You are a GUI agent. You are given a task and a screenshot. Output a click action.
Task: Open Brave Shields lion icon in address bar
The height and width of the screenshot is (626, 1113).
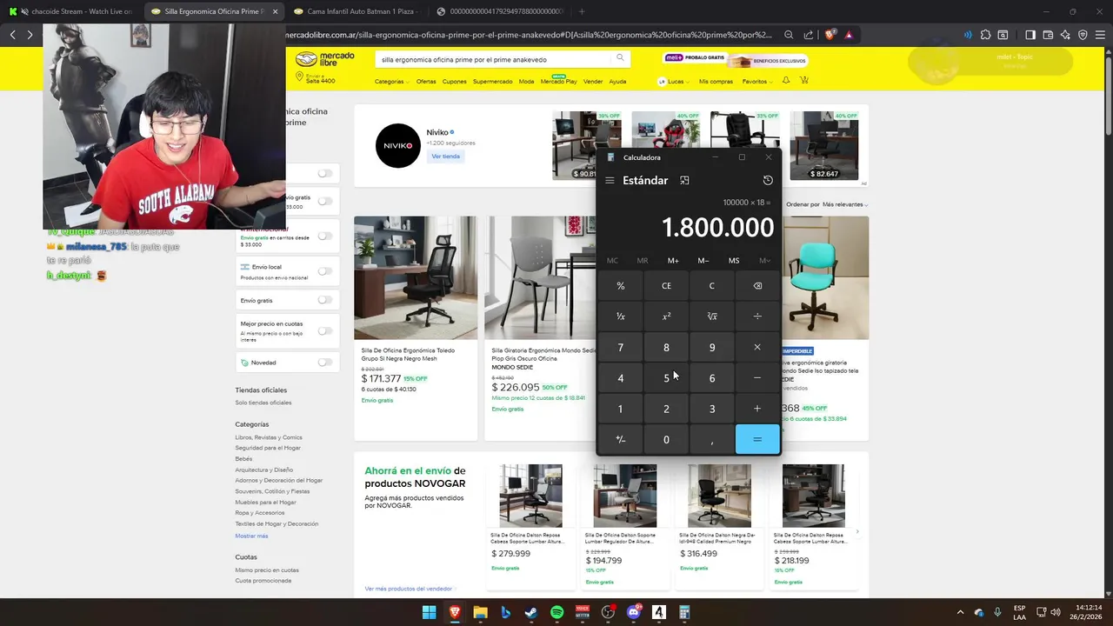pos(830,35)
